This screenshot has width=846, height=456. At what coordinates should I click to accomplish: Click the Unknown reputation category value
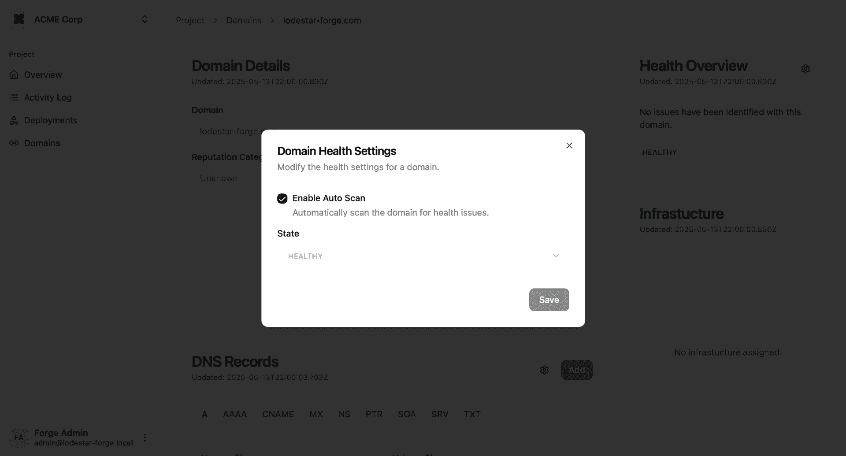click(219, 178)
